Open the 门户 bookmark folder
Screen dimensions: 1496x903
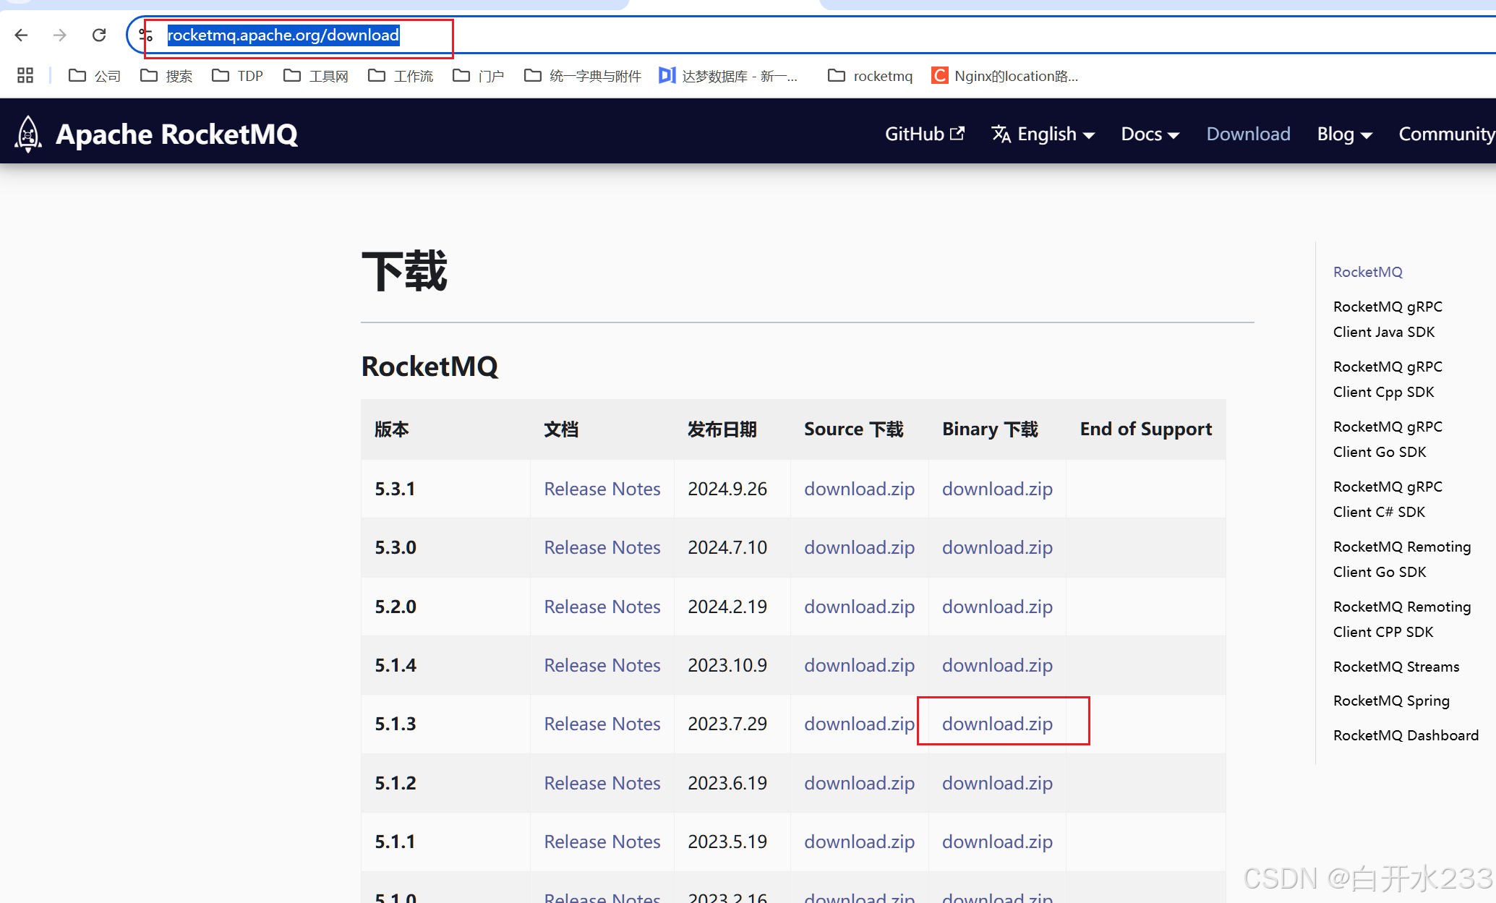[x=478, y=76]
